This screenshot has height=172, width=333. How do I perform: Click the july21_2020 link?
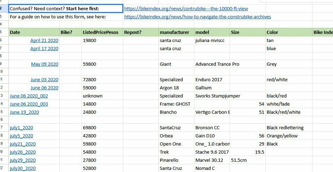point(23,144)
